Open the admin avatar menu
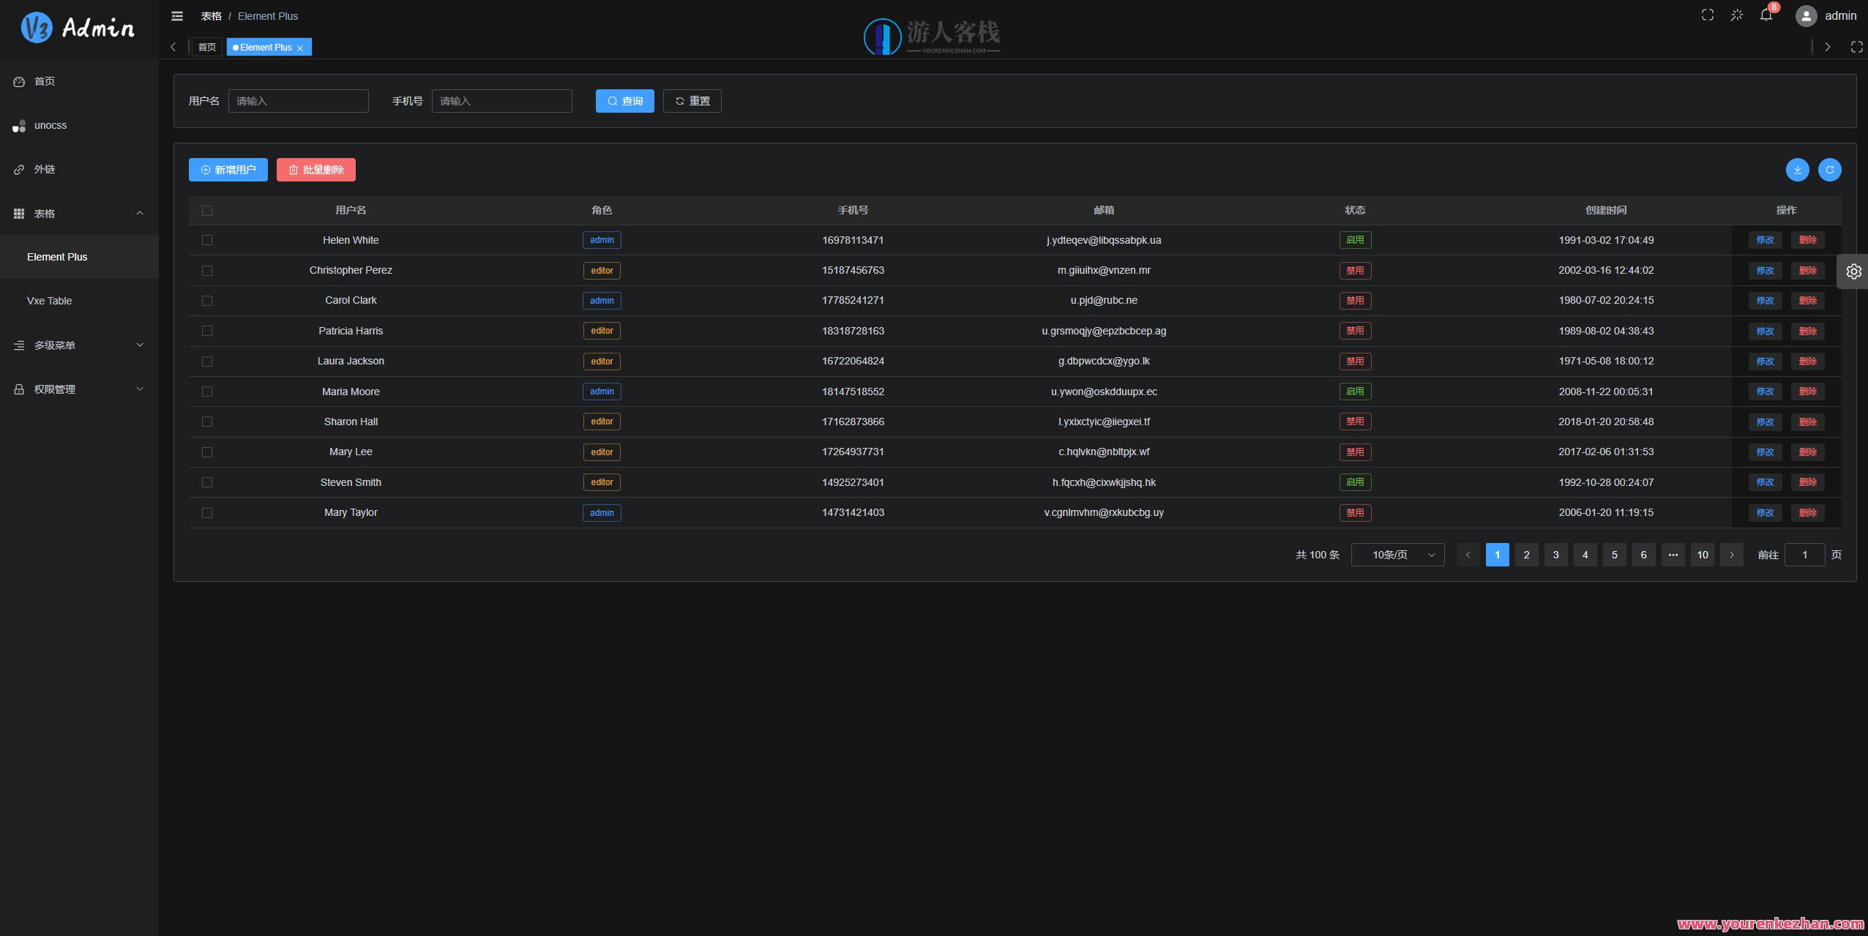This screenshot has width=1868, height=936. click(1805, 15)
